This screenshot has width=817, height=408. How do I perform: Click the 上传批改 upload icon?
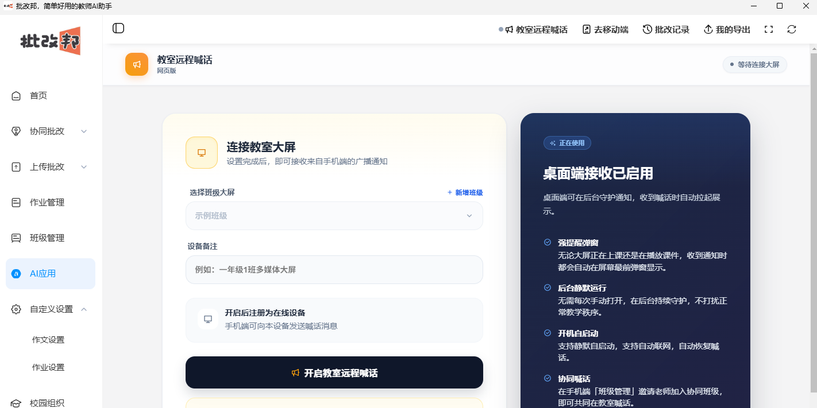click(x=17, y=167)
